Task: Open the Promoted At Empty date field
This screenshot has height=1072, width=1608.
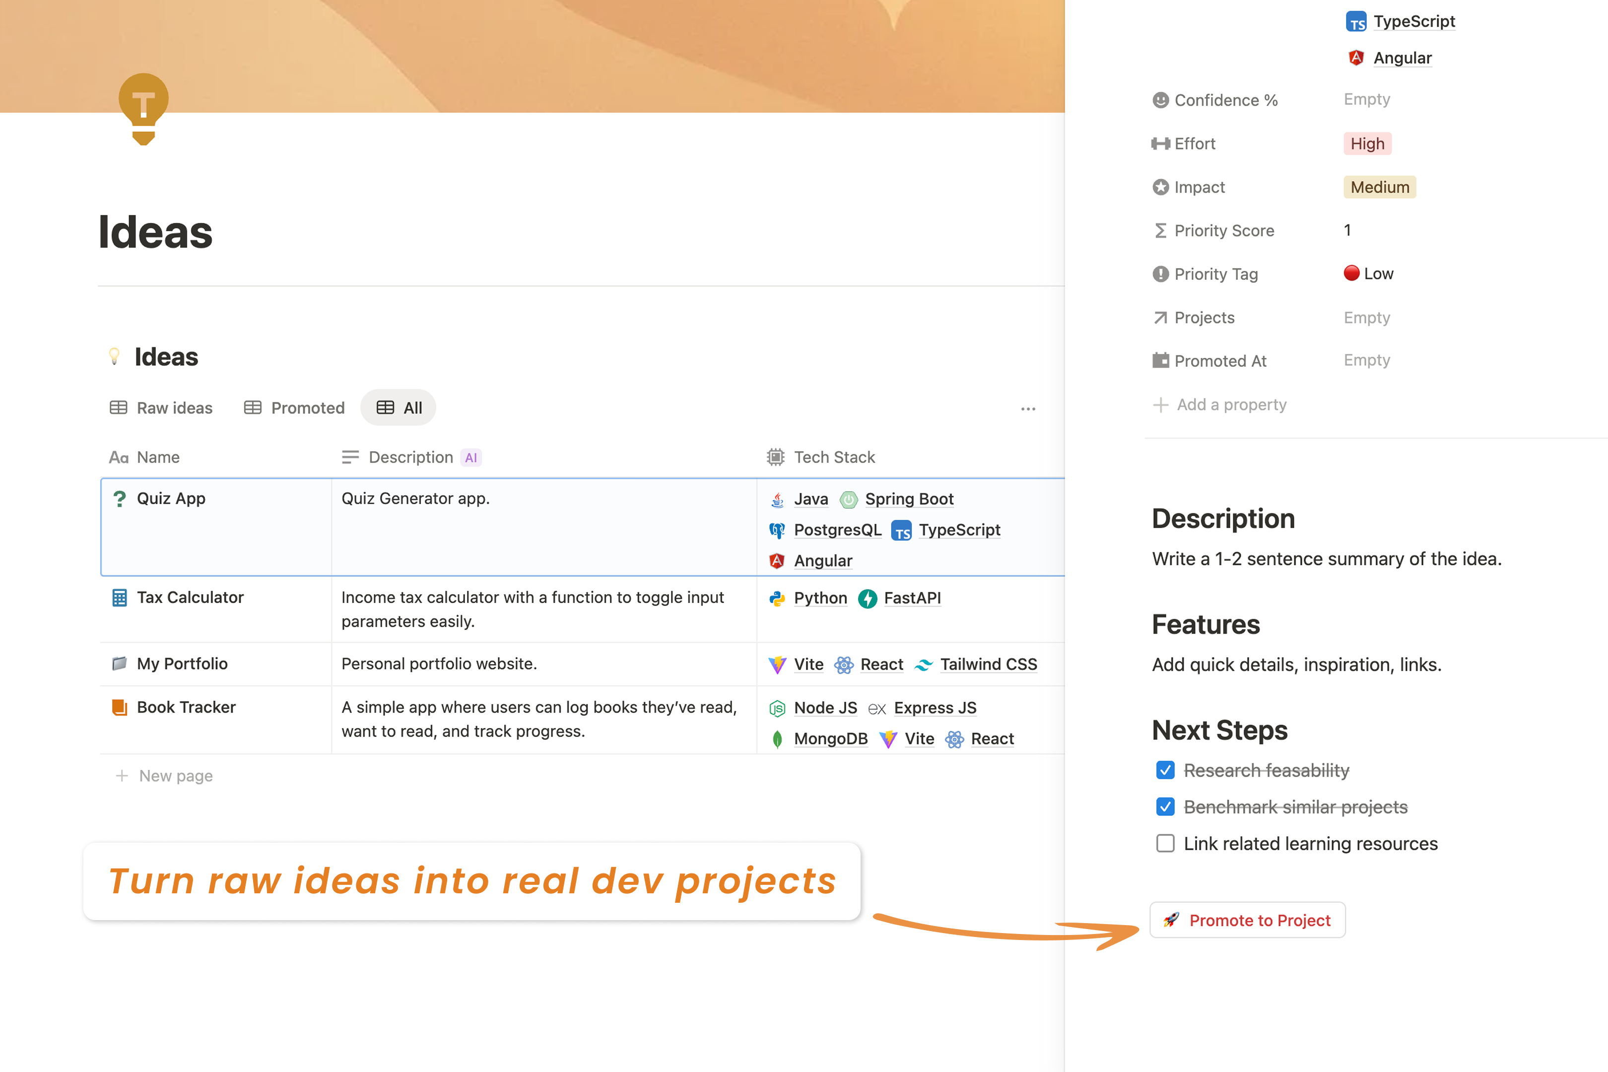Action: coord(1367,360)
